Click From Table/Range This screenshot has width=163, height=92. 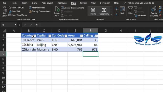(x=18, y=15)
